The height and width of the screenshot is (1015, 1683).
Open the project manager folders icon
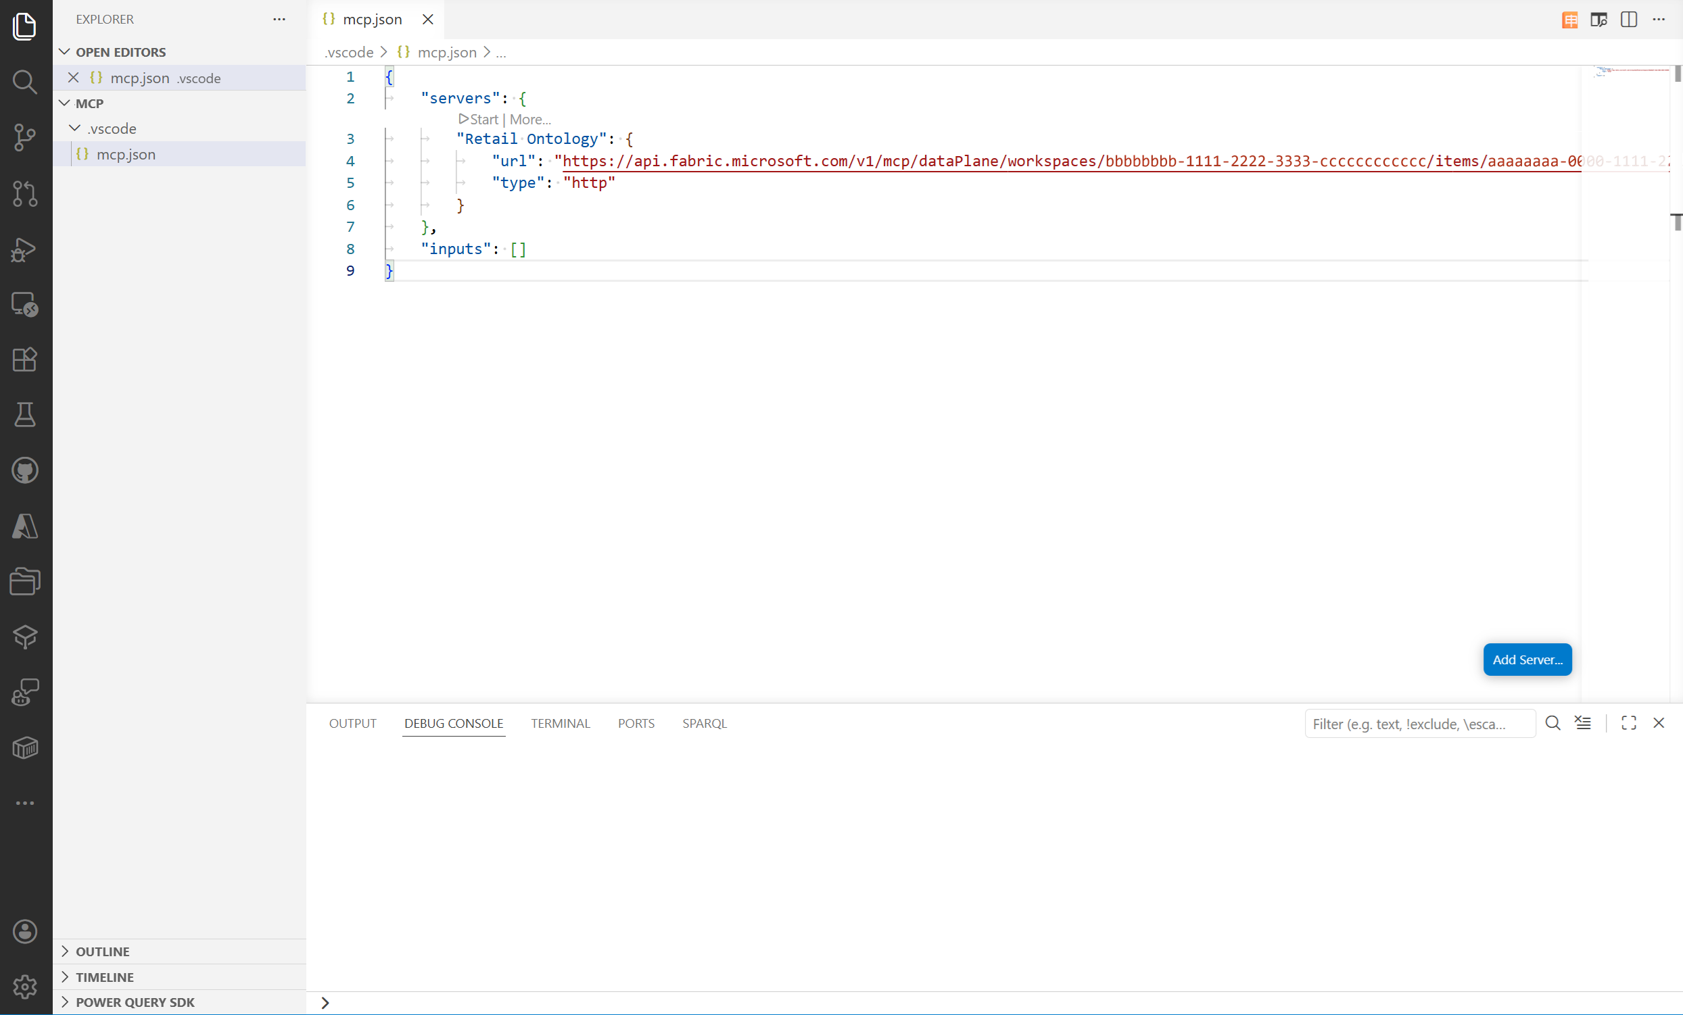click(25, 582)
